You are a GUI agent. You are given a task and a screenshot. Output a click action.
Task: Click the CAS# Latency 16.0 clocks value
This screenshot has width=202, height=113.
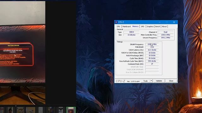point(152,50)
